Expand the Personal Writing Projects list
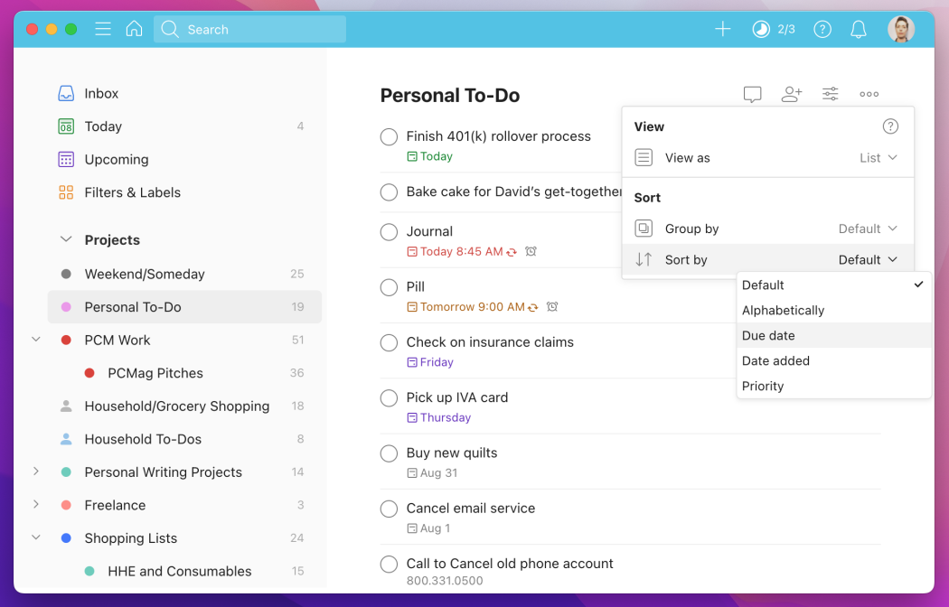The width and height of the screenshot is (949, 607). coord(35,472)
